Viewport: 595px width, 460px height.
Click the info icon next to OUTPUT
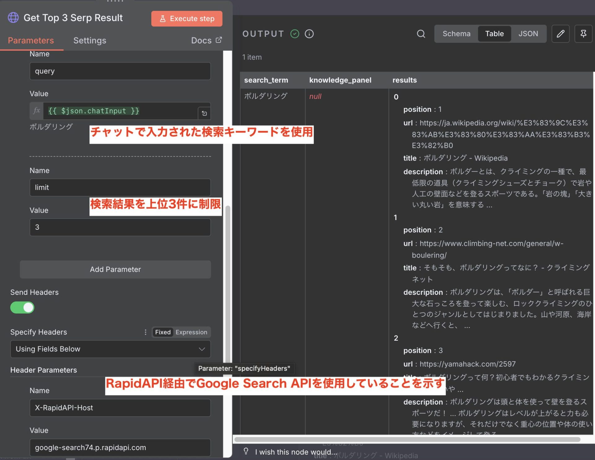(309, 34)
